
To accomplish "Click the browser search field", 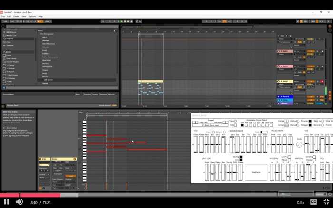I will click(62, 27).
